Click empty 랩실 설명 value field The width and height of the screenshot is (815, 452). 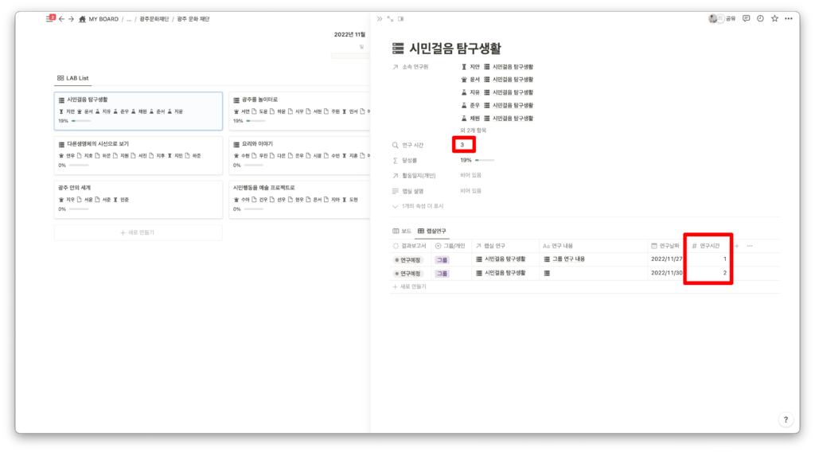tap(471, 191)
